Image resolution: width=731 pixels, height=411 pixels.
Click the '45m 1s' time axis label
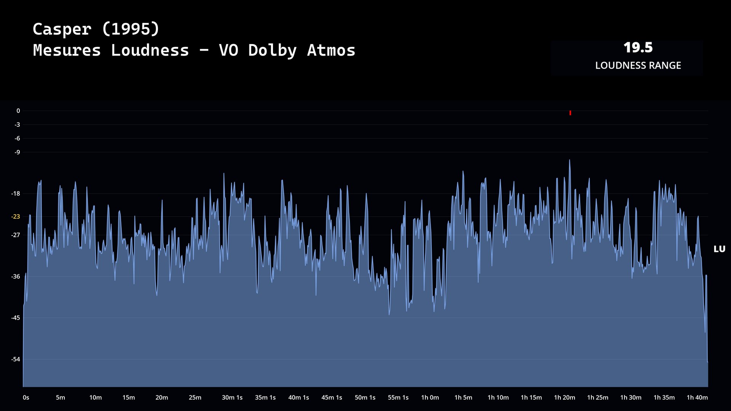(x=332, y=398)
